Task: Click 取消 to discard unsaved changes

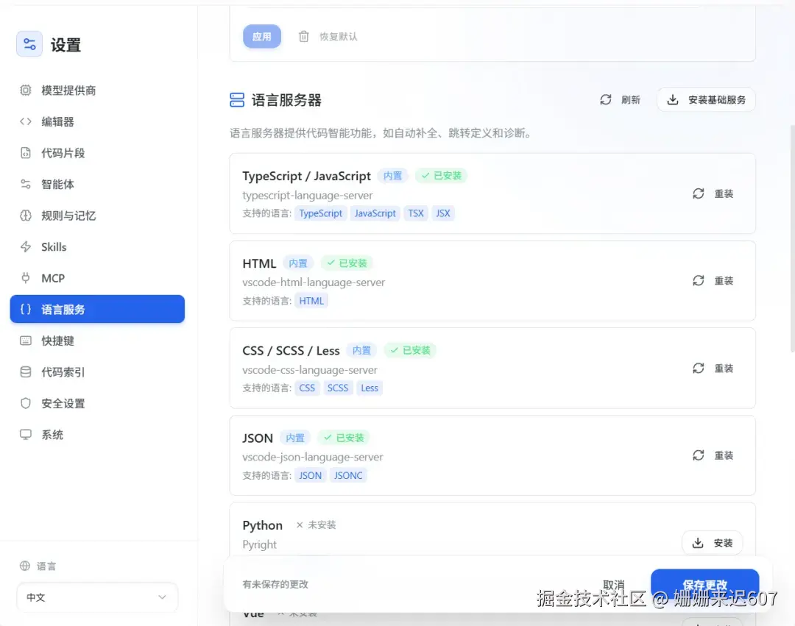Action: tap(614, 585)
